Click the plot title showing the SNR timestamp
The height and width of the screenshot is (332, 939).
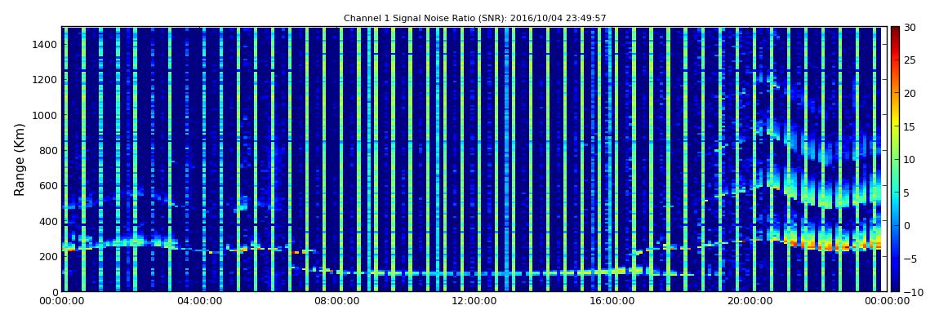click(475, 19)
